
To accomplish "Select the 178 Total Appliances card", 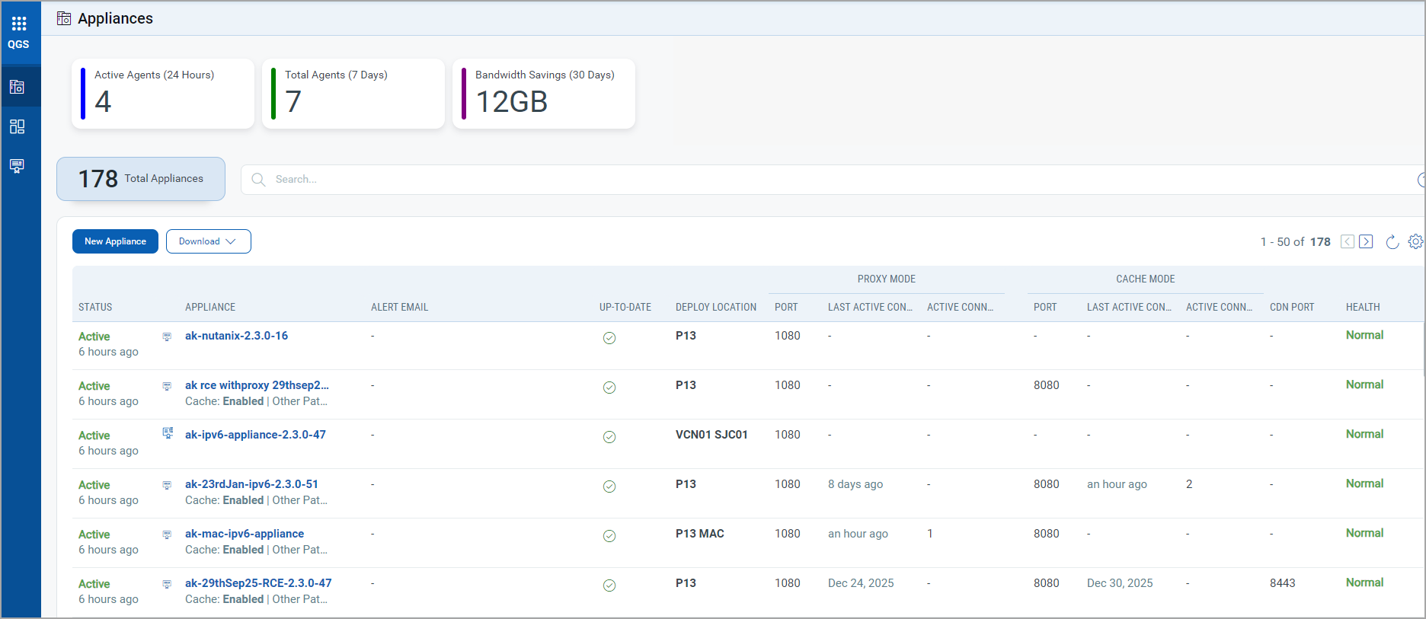I will click(141, 179).
